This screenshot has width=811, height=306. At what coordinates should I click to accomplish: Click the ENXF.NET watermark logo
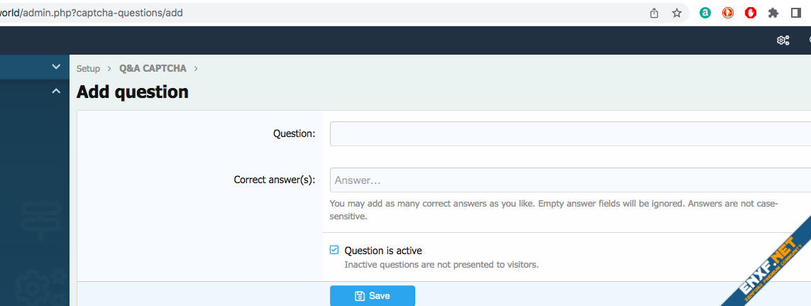tap(770, 263)
